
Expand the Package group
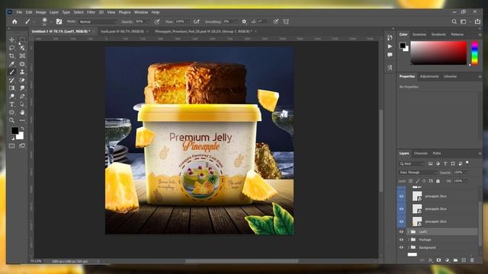[409, 240]
